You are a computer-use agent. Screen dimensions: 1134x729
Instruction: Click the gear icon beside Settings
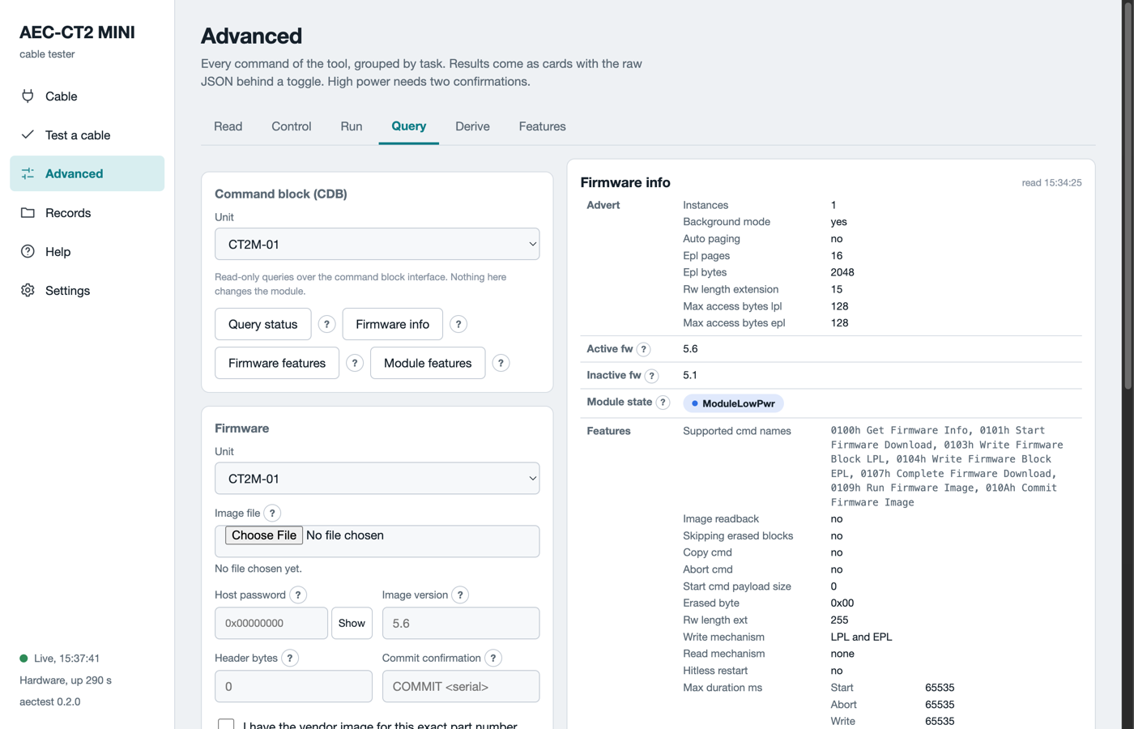[28, 290]
